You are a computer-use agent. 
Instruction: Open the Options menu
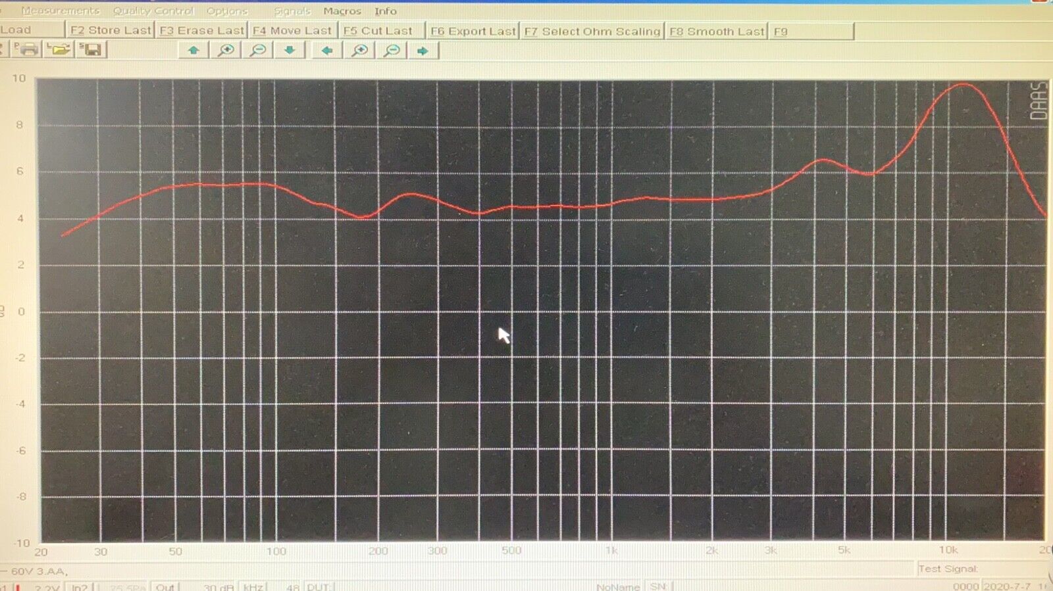227,11
